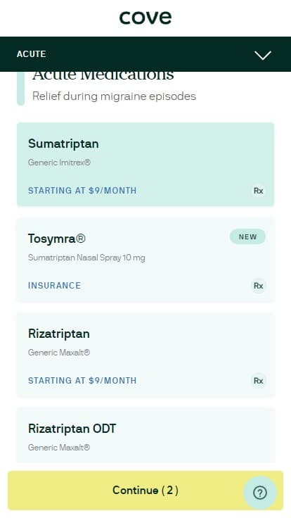
Task: Deselect the Sumatriptan medication card
Action: [x=145, y=165]
